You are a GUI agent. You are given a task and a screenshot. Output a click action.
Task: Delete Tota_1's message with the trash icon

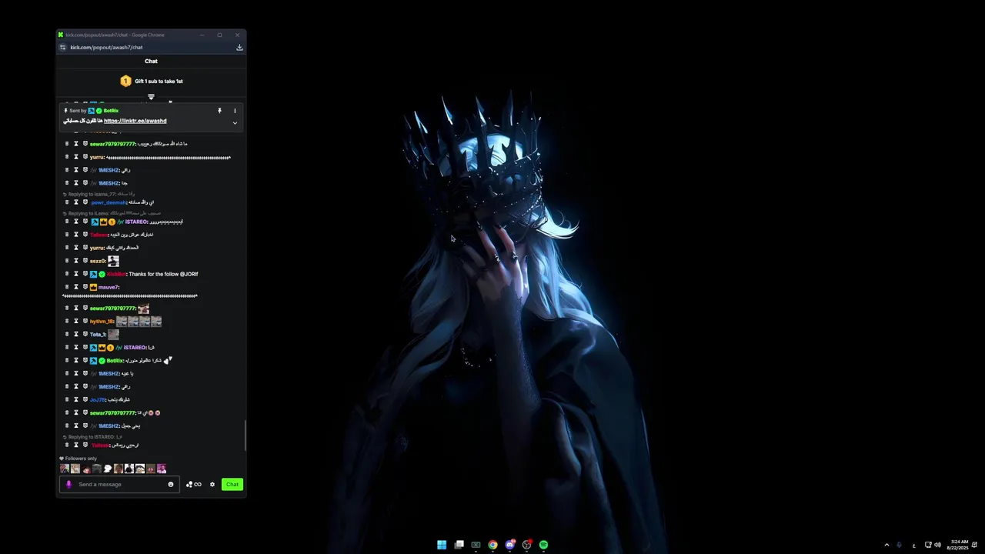[x=67, y=335]
